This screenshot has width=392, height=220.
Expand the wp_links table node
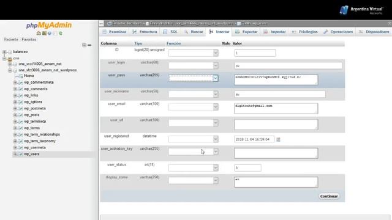(x=15, y=95)
